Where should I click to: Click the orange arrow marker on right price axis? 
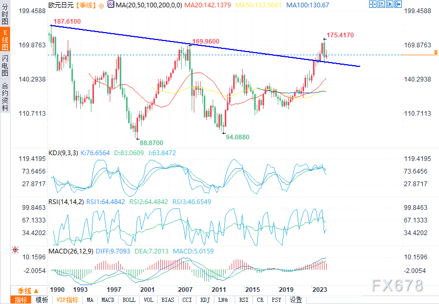(x=436, y=53)
